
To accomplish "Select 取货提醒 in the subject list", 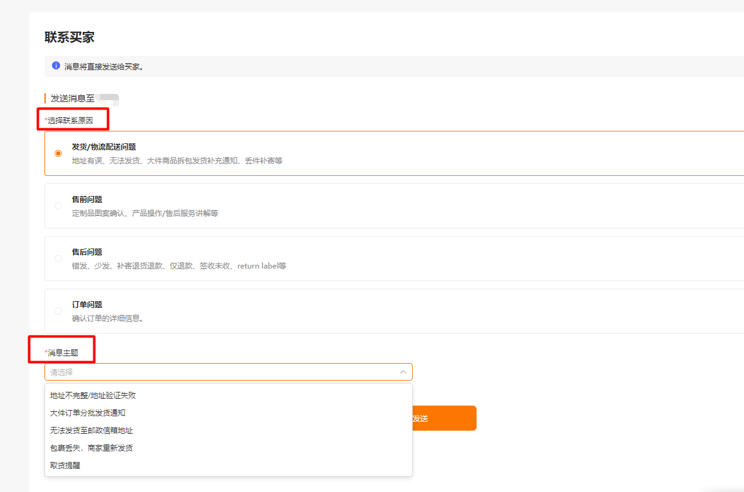I will tap(65, 466).
